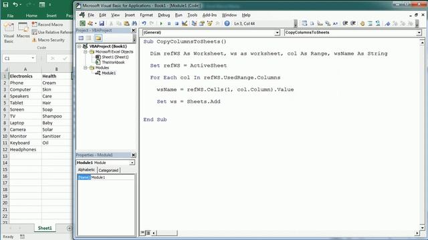Viewport: 428px width, 240px height.
Task: Click Excel quick access Save icon
Action: (x=5, y=5)
